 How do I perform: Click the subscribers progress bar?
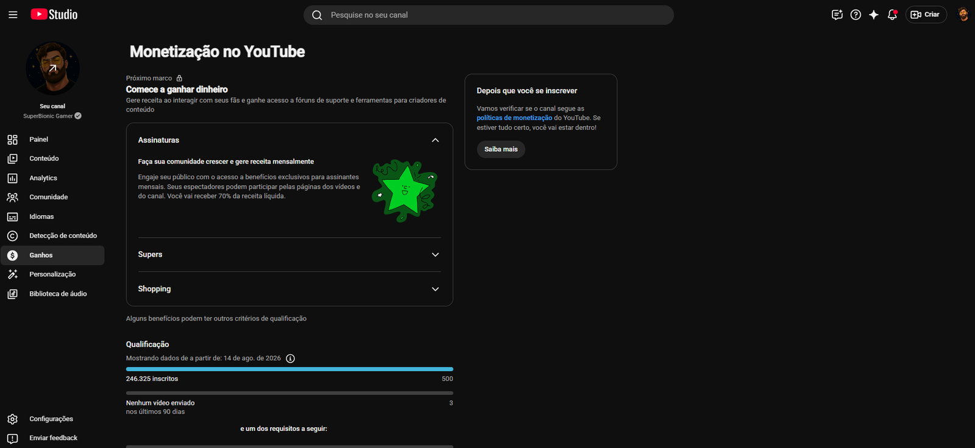pyautogui.click(x=289, y=369)
